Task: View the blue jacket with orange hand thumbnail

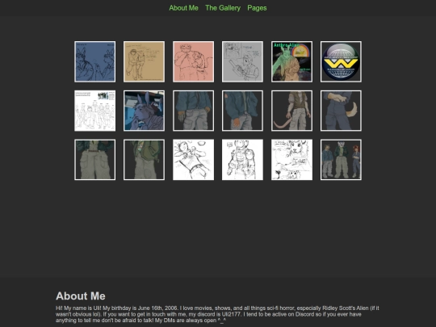Action: point(242,111)
